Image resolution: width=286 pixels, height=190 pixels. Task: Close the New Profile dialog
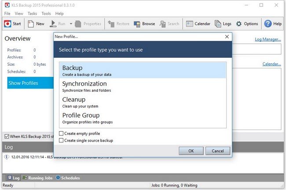(x=227, y=37)
